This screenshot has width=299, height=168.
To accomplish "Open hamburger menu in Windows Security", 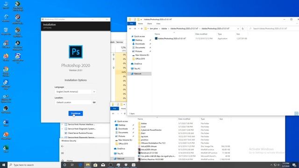I will (x=62, y=153).
